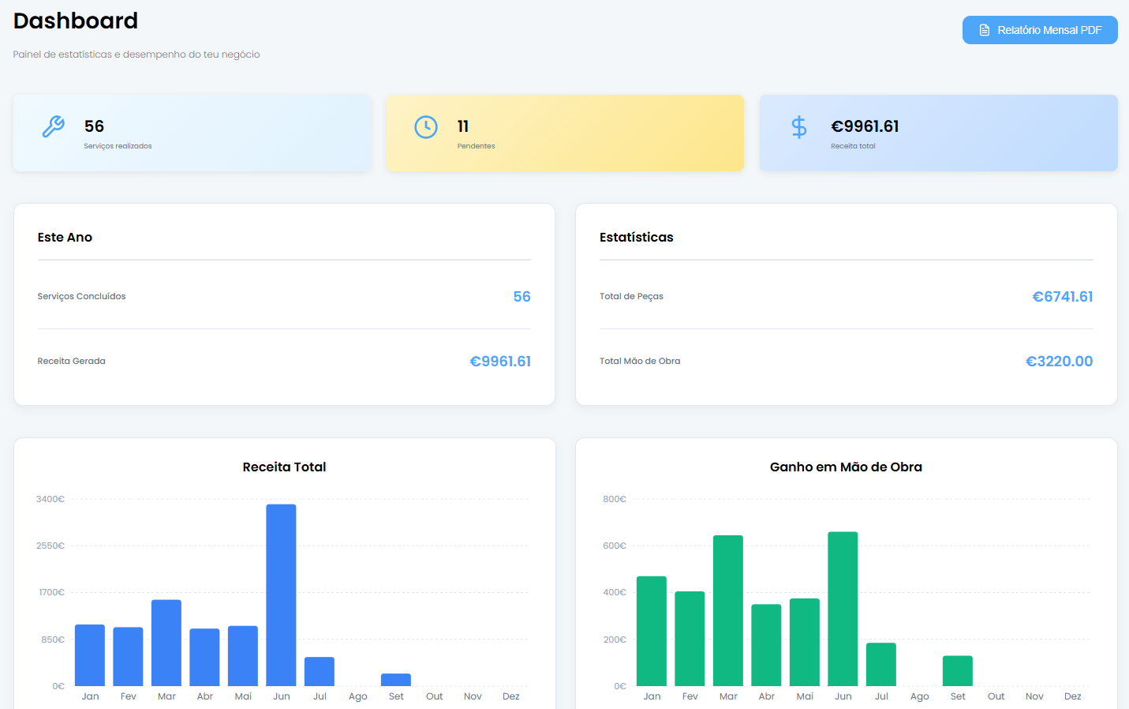
Task: Click the 'Ganho em Mão de Obra' chart title
Action: click(x=846, y=467)
